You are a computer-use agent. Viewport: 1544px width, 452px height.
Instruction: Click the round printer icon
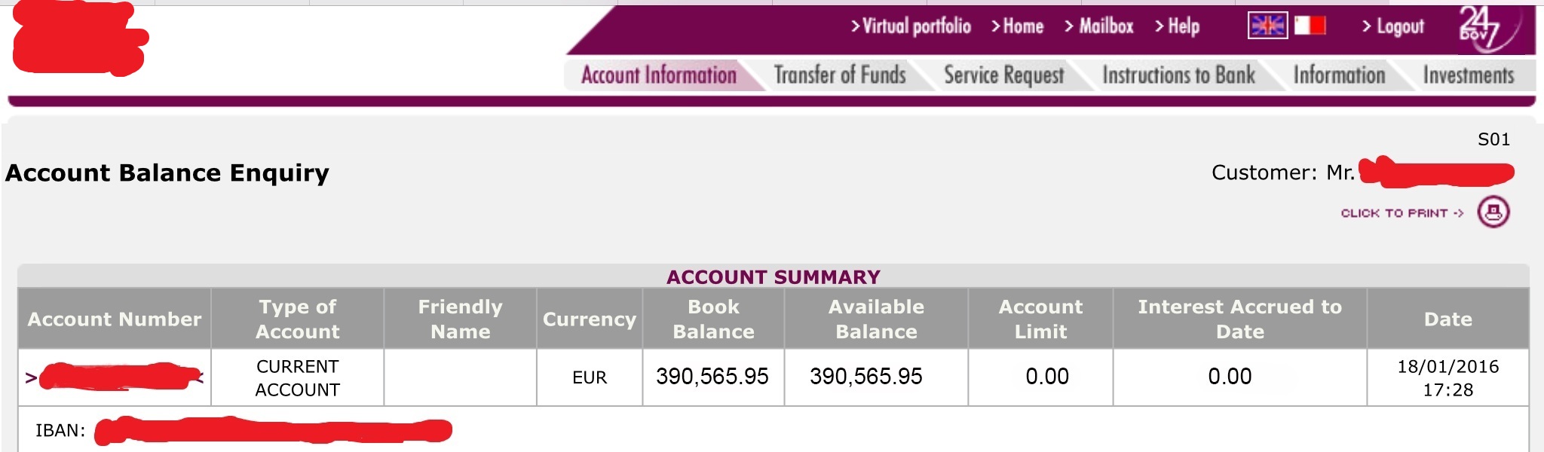[x=1493, y=212]
